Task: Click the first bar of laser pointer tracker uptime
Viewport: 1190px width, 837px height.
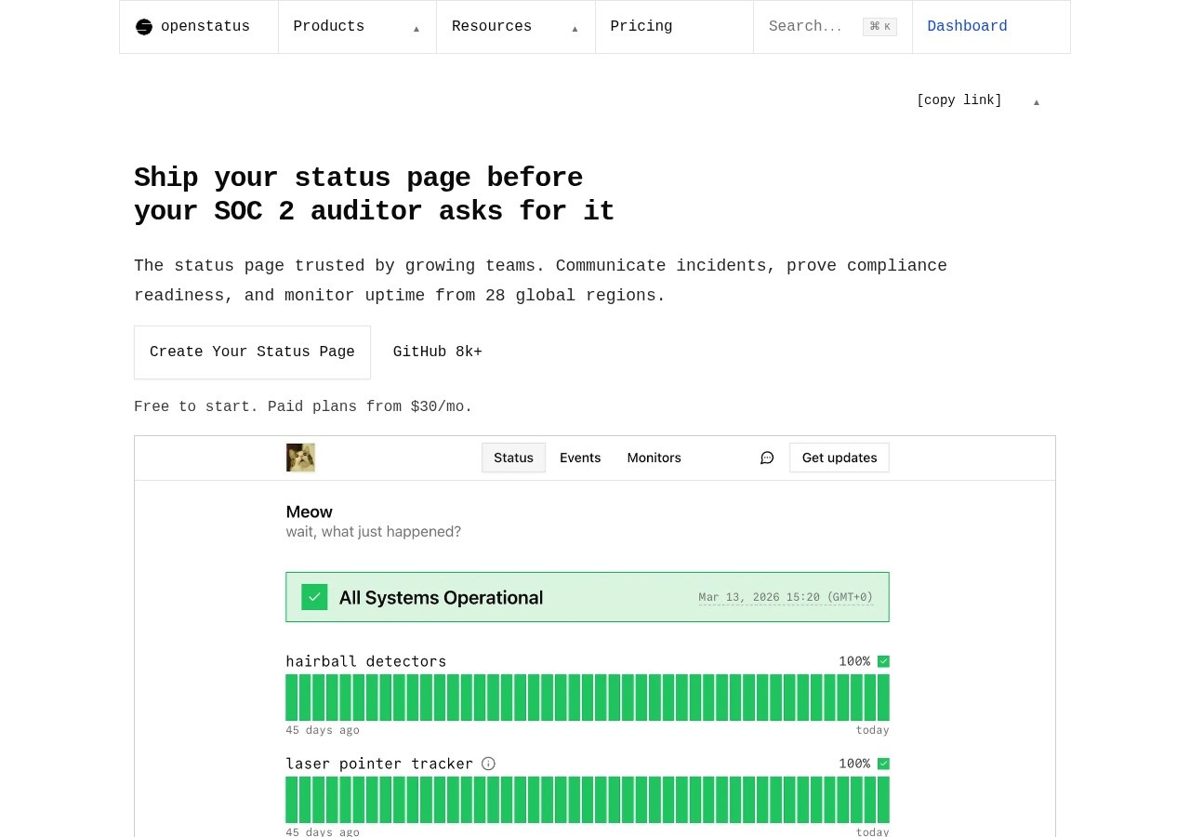Action: click(x=292, y=800)
